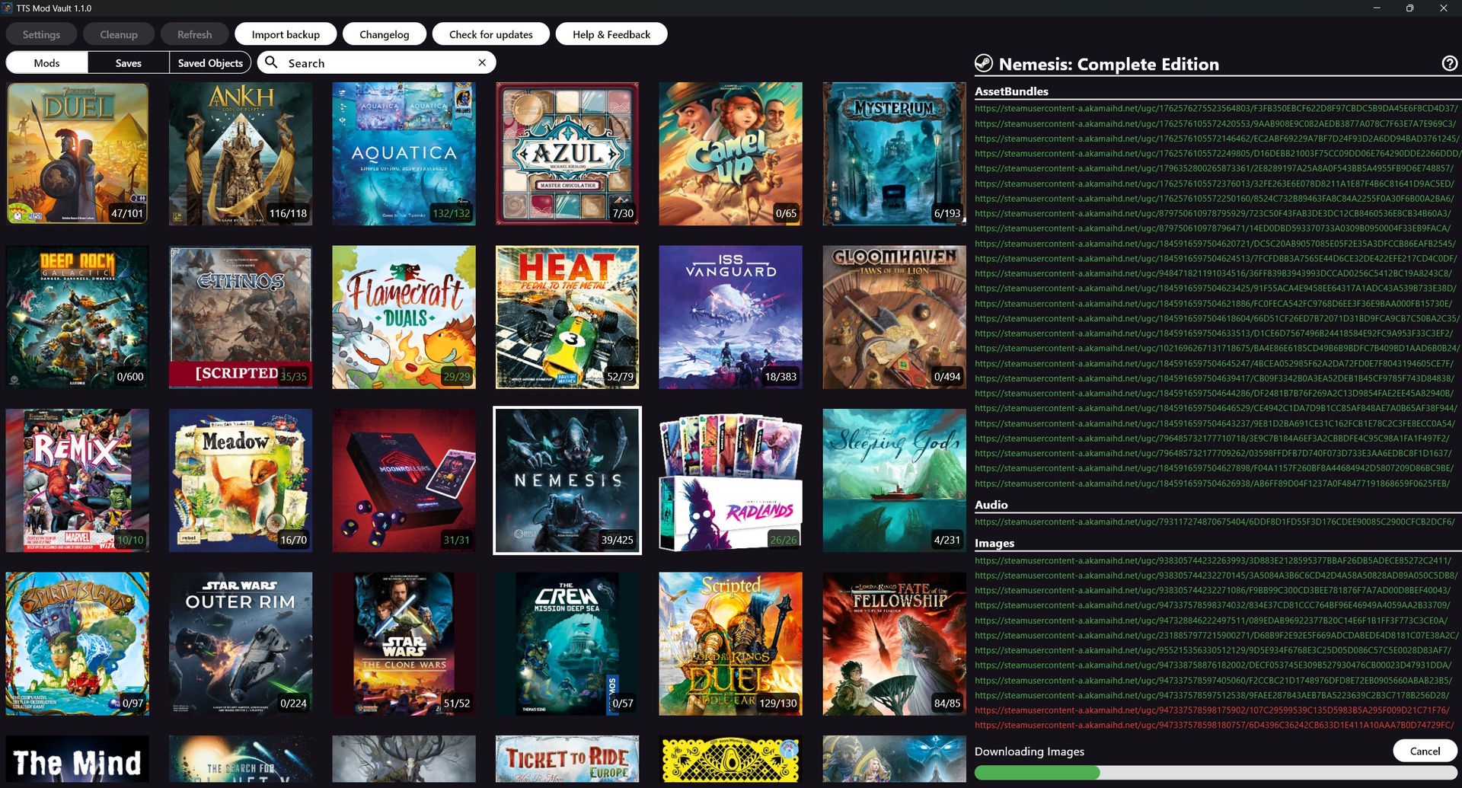Clear the search field with X

pyautogui.click(x=482, y=62)
